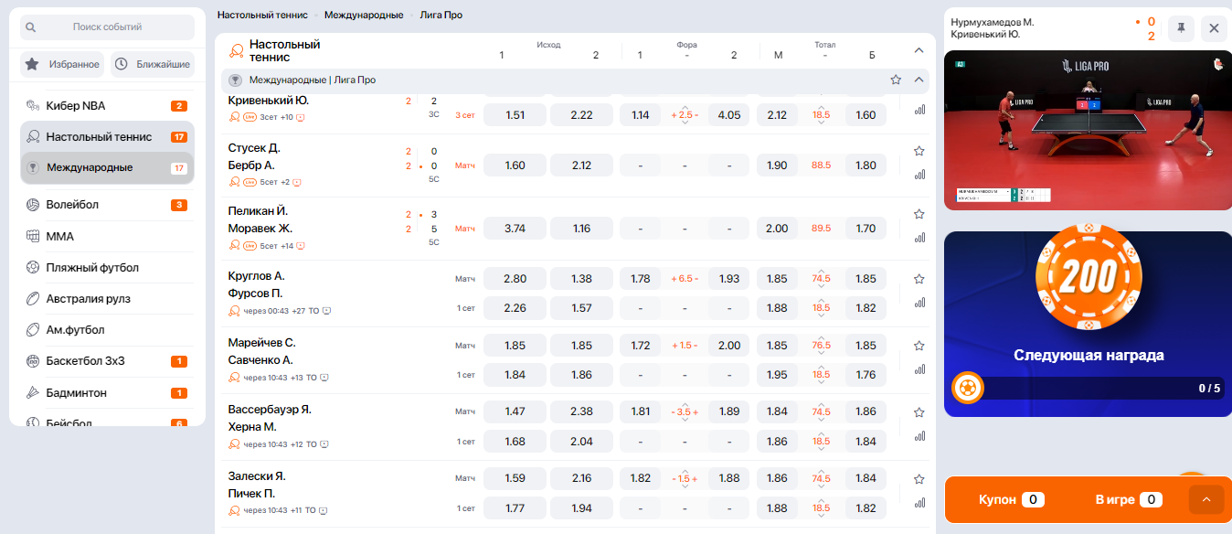The height and width of the screenshot is (534, 1232).
Task: Click the magnifier icon in search bar
Action: [31, 27]
